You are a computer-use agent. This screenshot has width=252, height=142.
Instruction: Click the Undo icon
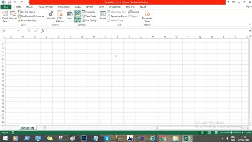15,2
